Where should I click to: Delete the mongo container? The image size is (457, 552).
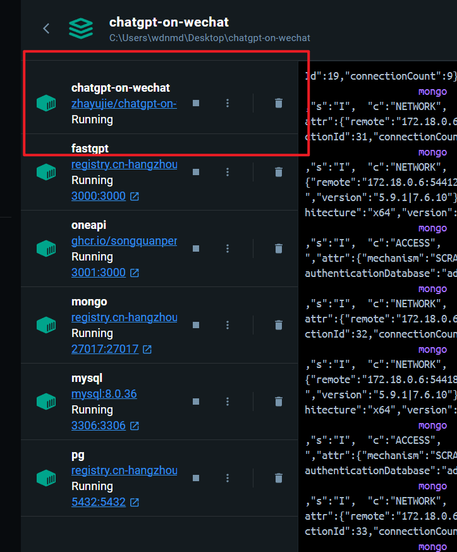[279, 325]
